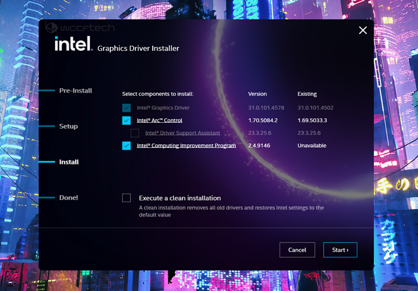Select the Setup step

pos(69,126)
